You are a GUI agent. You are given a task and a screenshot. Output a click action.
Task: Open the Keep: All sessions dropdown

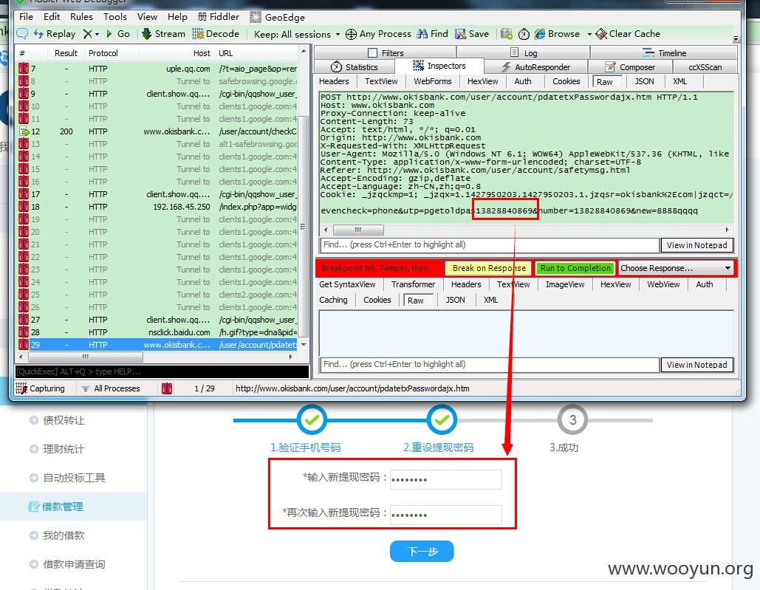tap(297, 35)
